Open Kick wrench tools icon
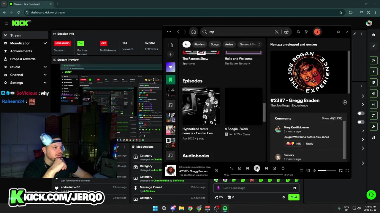The image size is (380, 213). [374, 127]
